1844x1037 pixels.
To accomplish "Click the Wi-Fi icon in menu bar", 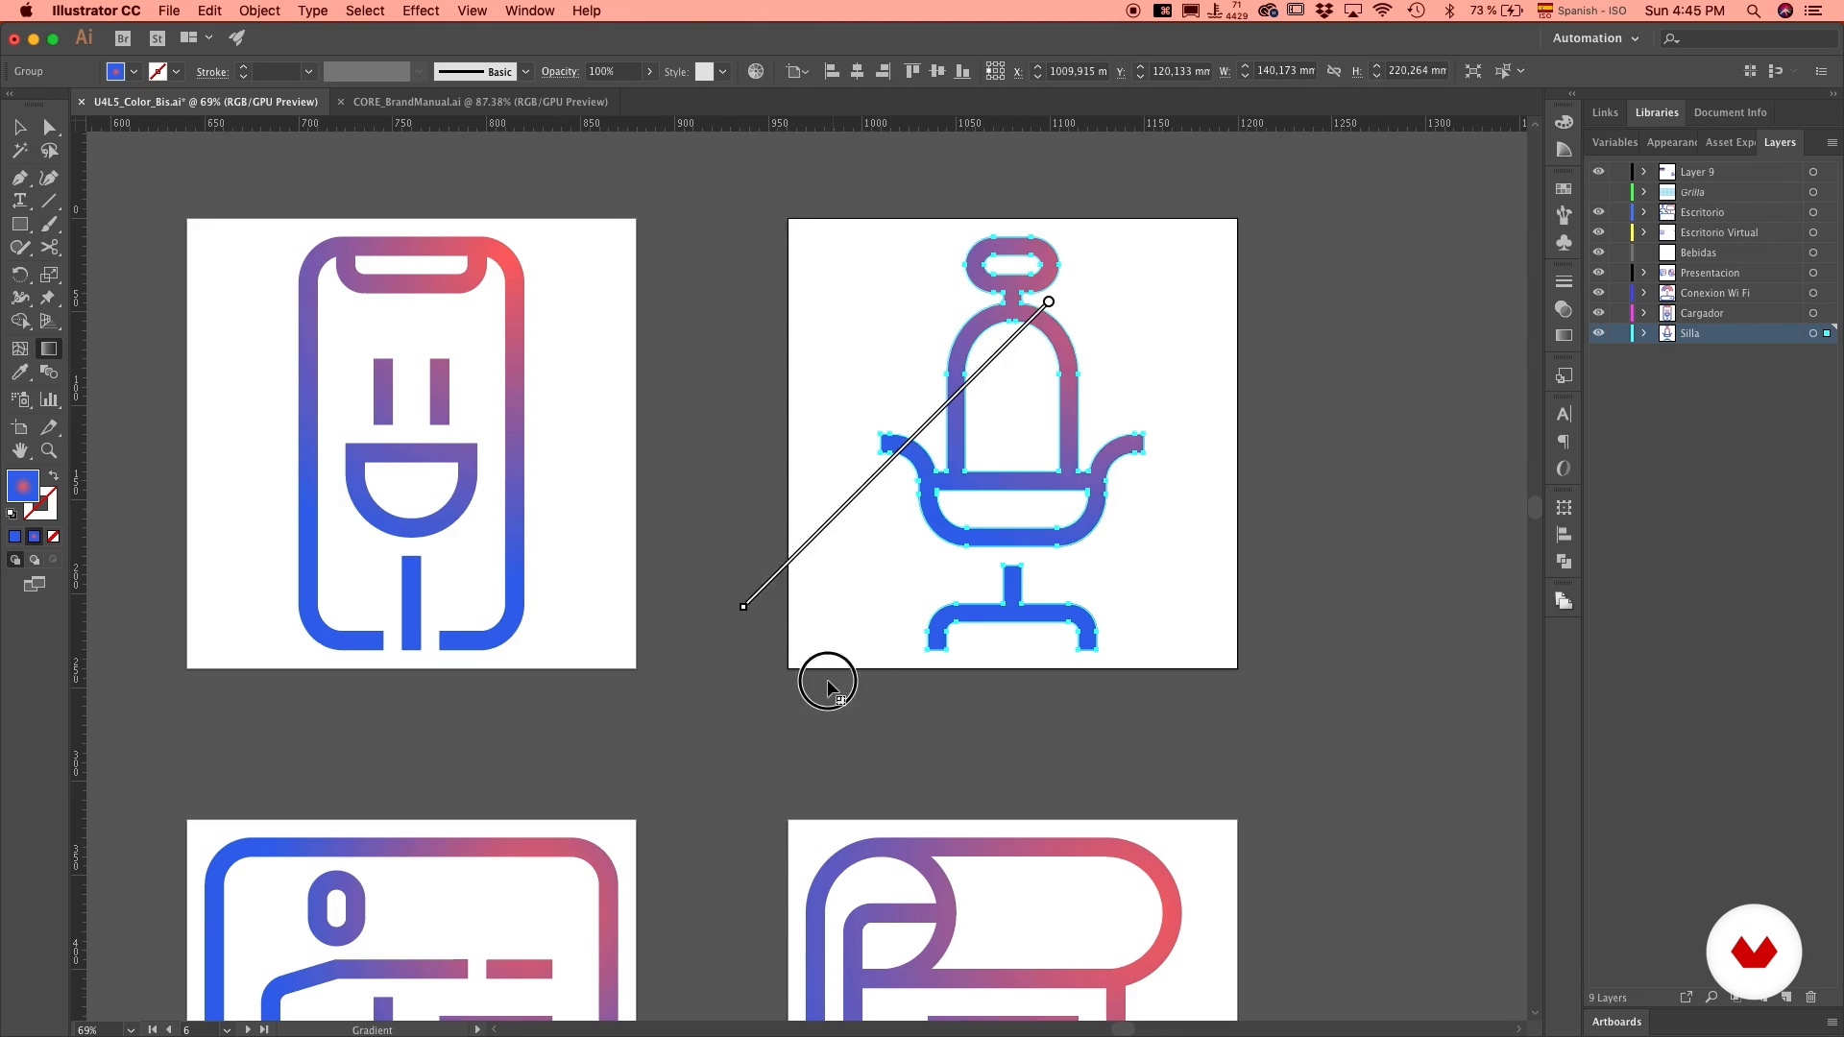I will point(1383,11).
